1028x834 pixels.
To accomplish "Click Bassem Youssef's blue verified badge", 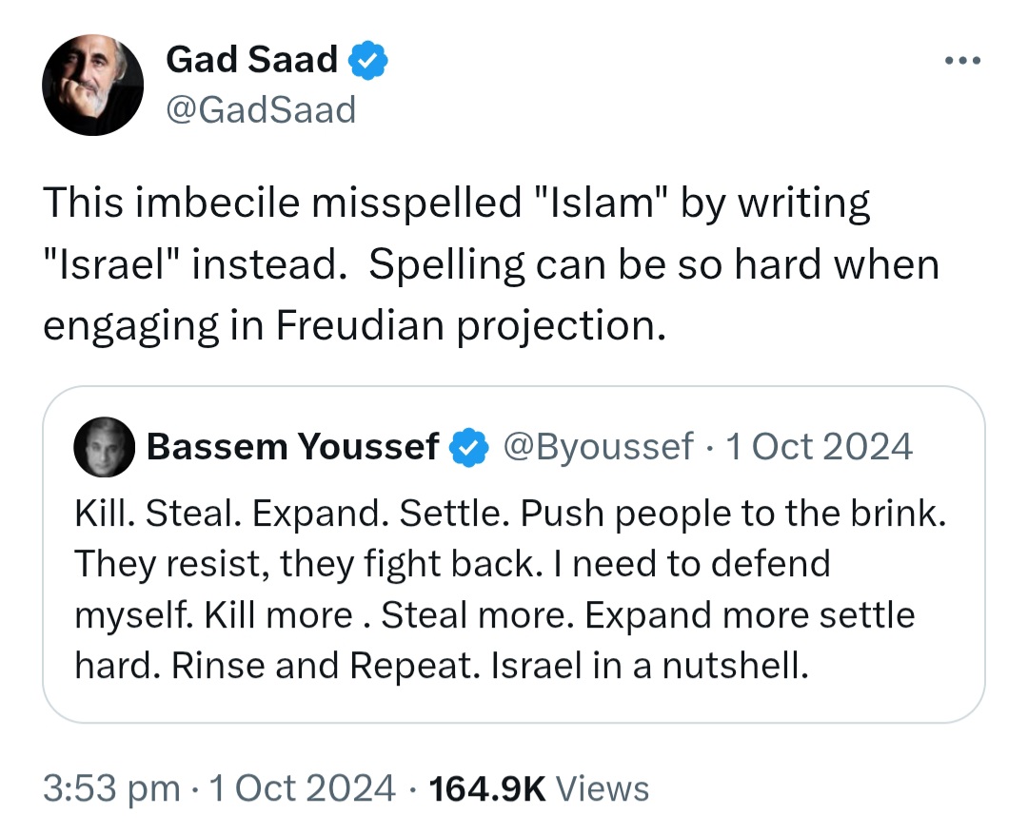I will [x=466, y=446].
